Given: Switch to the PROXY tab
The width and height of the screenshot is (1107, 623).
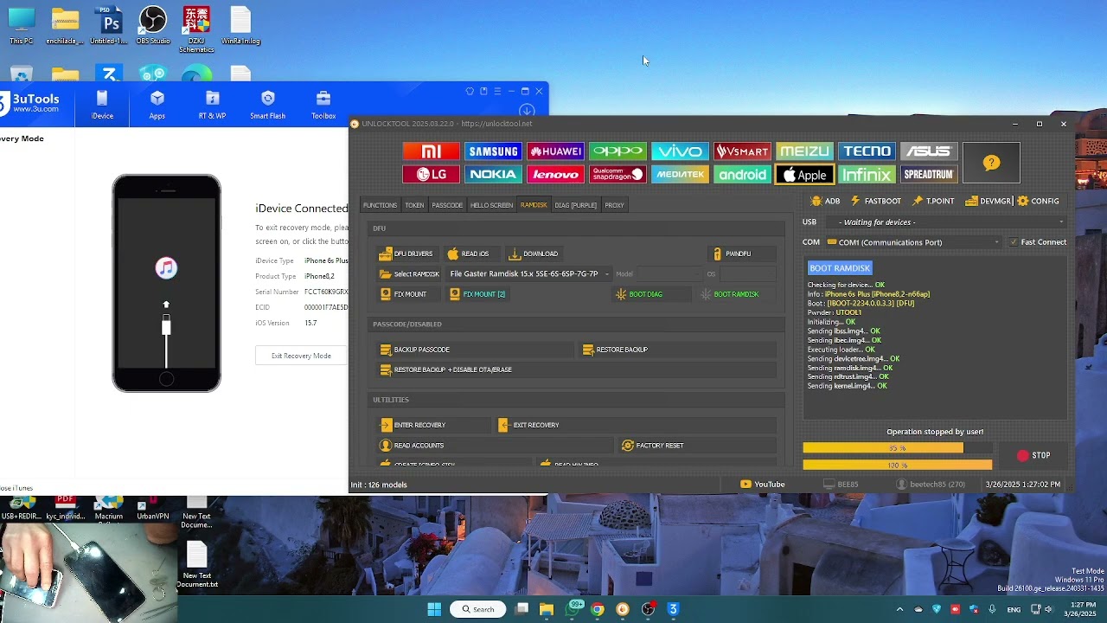Looking at the screenshot, I should coord(614,205).
